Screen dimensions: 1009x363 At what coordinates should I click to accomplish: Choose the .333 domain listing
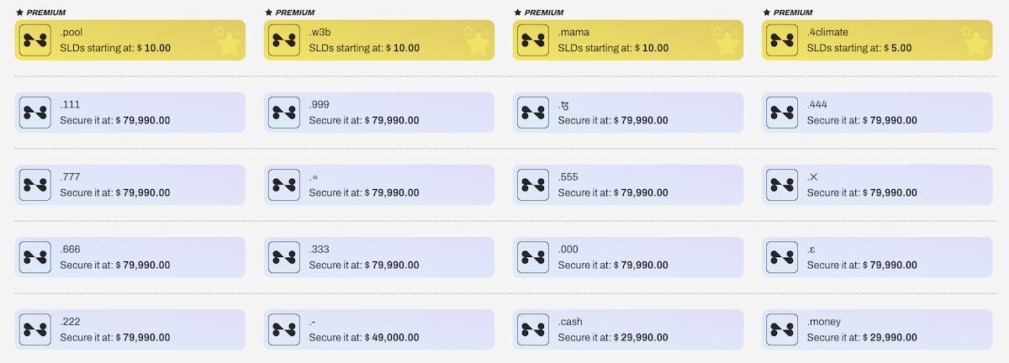(379, 257)
